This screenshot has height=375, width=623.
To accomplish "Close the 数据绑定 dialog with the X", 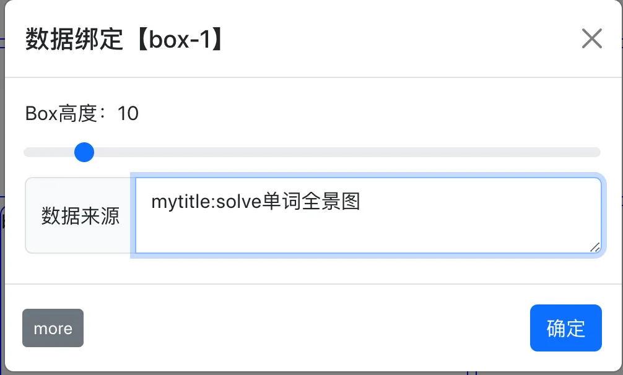I will [591, 38].
